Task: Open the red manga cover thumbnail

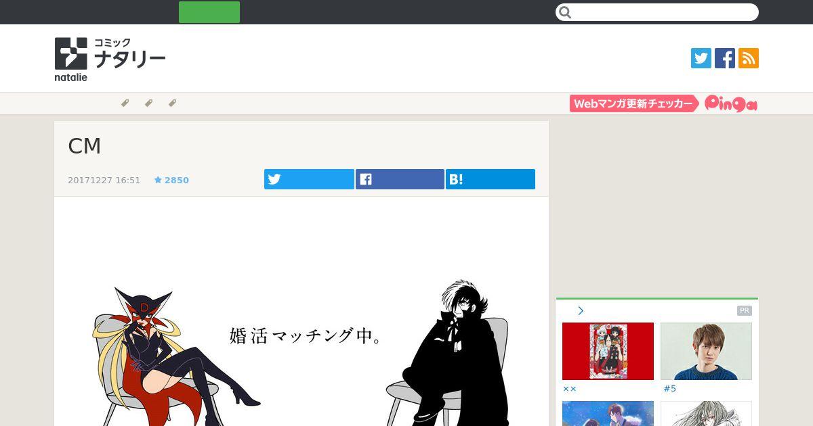Action: (x=608, y=351)
